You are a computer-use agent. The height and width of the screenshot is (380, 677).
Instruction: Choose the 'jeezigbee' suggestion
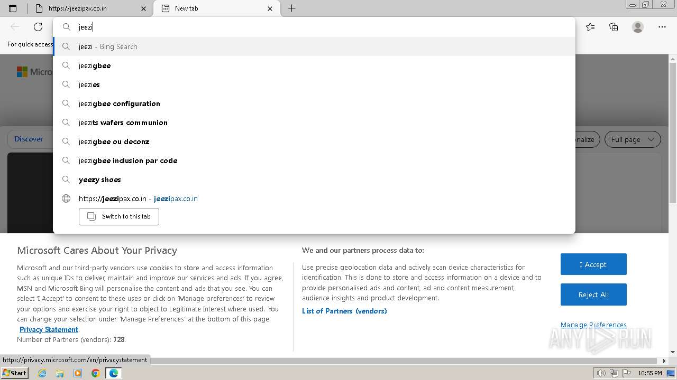tap(314, 65)
